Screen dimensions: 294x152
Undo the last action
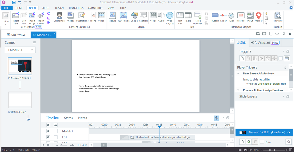click(20, 2)
